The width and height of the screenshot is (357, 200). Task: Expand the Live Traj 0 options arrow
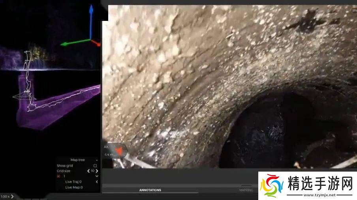97,182
